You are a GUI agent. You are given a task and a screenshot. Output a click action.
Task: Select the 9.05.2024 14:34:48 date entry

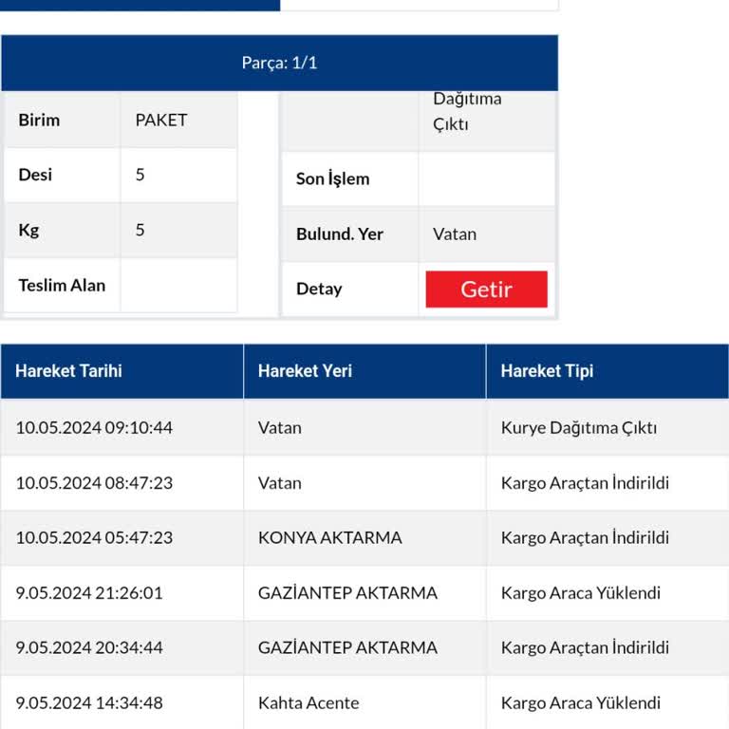(89, 702)
